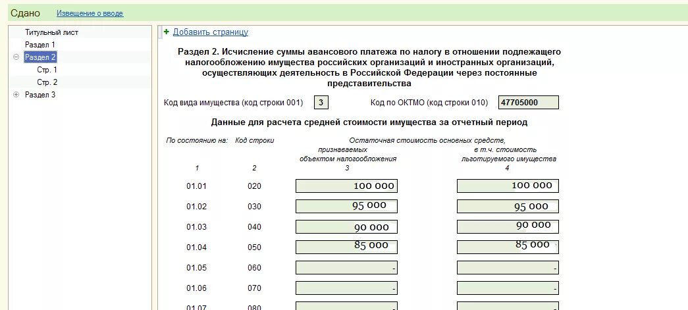The height and width of the screenshot is (310, 688).
Task: Click column 4 field for row 050
Action: 508,247
